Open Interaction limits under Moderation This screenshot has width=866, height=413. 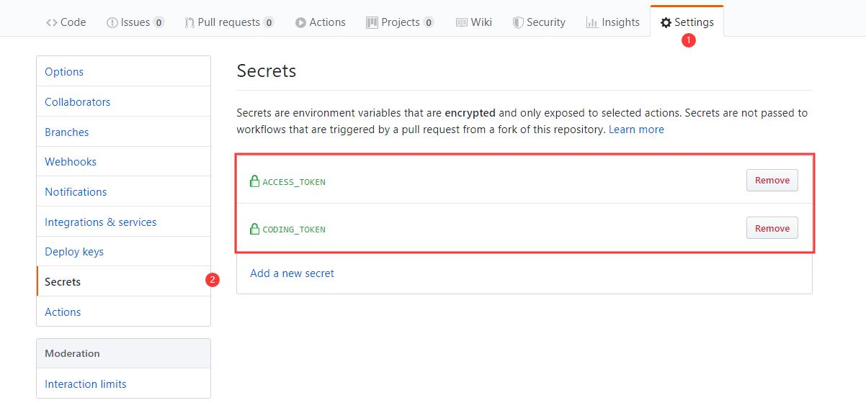coord(86,384)
